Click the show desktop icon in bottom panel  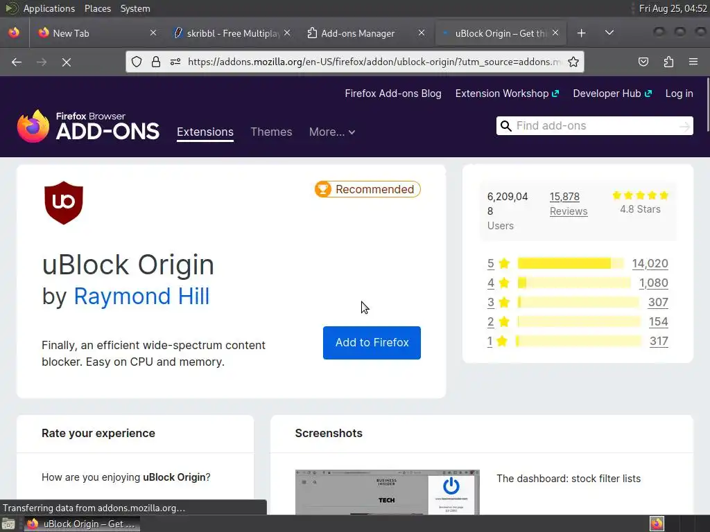pyautogui.click(x=8, y=524)
